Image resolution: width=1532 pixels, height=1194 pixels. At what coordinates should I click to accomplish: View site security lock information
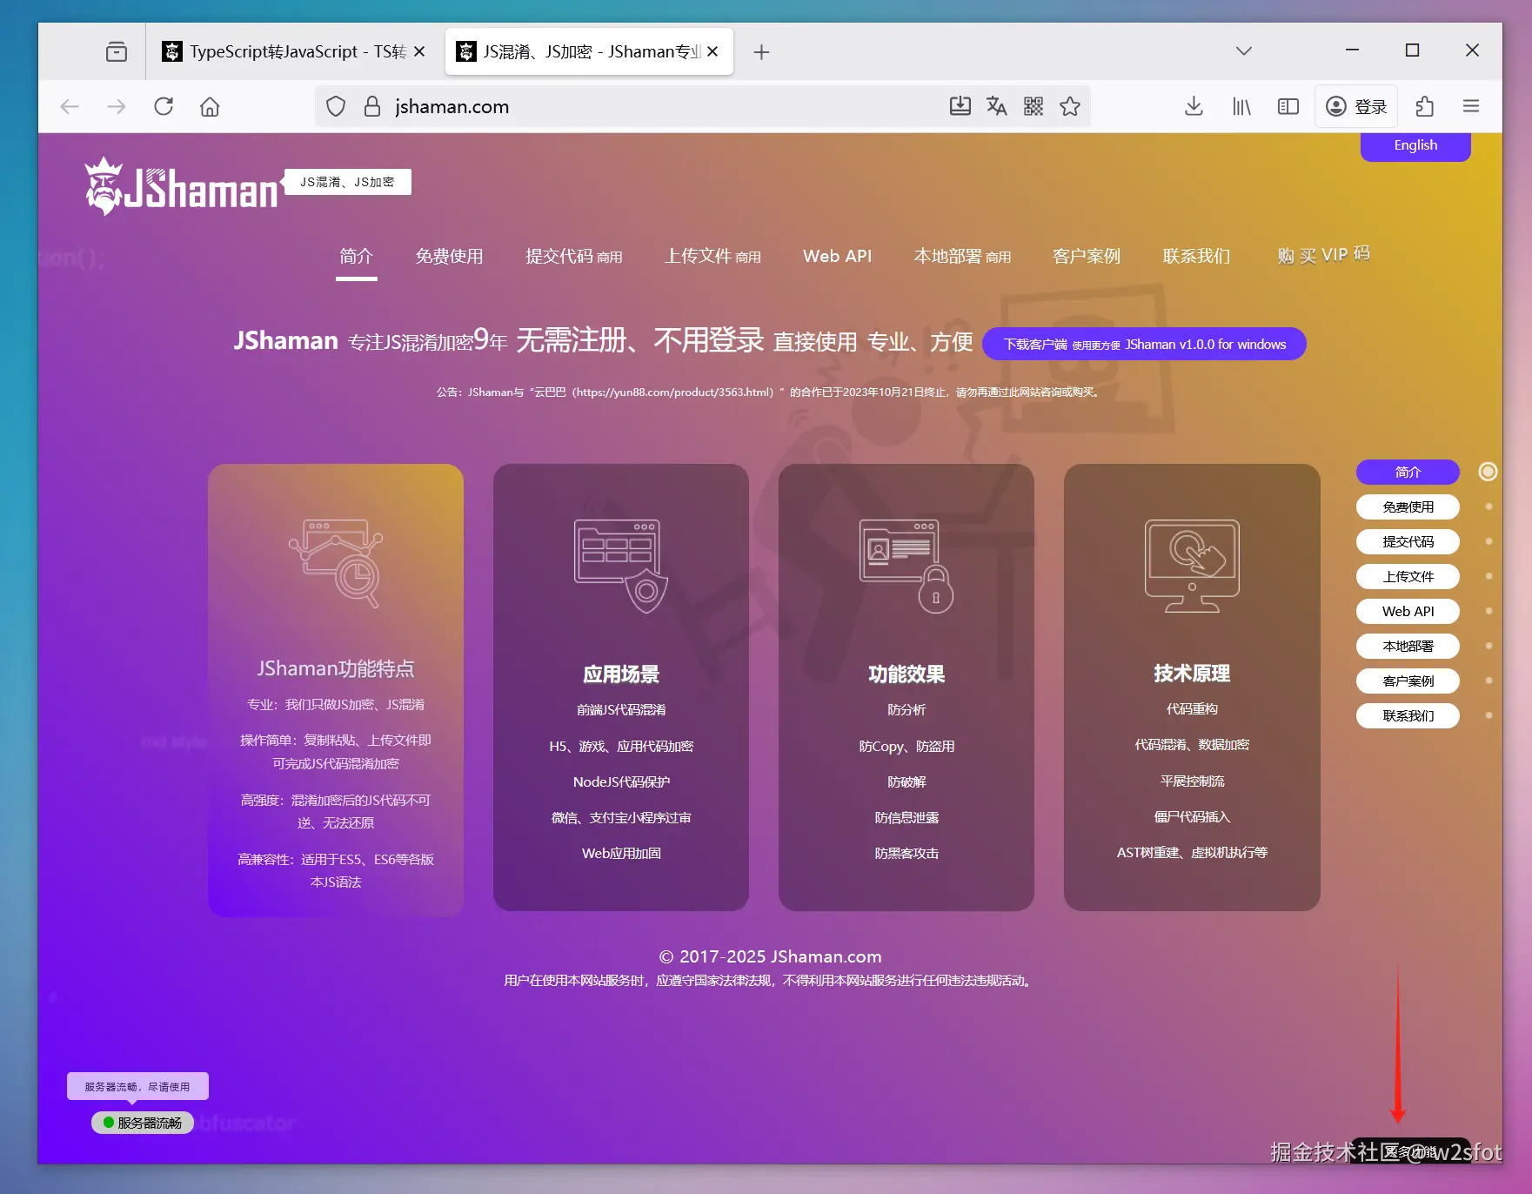pyautogui.click(x=372, y=106)
